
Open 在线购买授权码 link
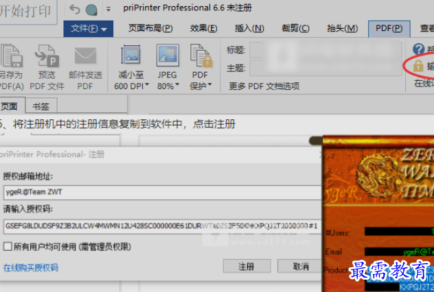[31, 267]
